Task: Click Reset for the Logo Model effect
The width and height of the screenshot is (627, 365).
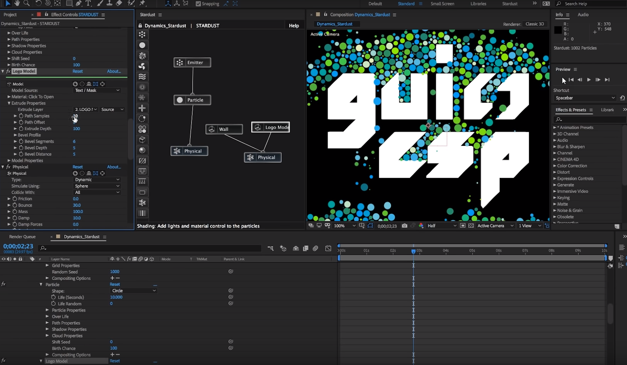Action: click(x=78, y=71)
